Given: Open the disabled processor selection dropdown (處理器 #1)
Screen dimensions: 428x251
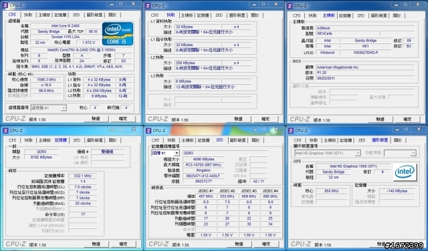Looking at the screenshot, I should click(x=48, y=107).
